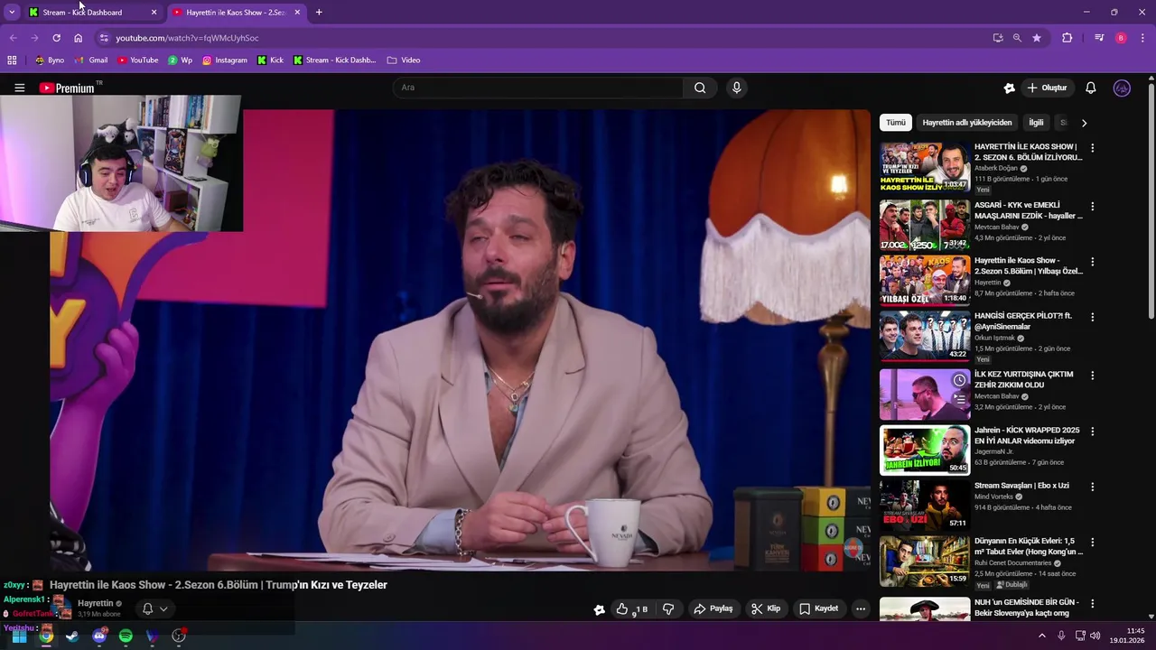Click the Chrome address bar URL
The image size is (1156, 650).
click(187, 38)
